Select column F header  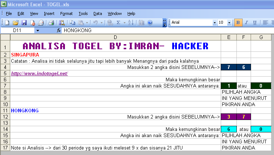pos(244,37)
